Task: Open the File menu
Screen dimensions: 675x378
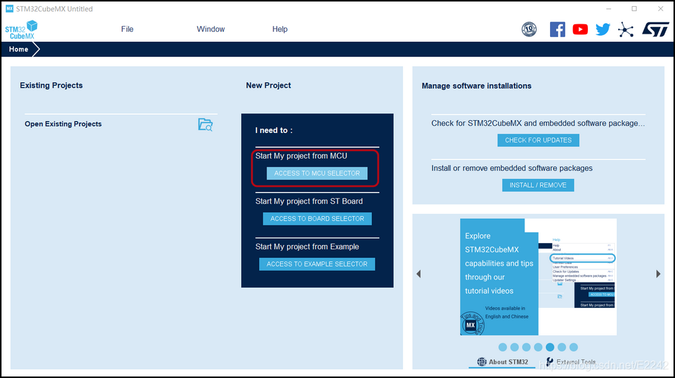Action: (x=127, y=29)
